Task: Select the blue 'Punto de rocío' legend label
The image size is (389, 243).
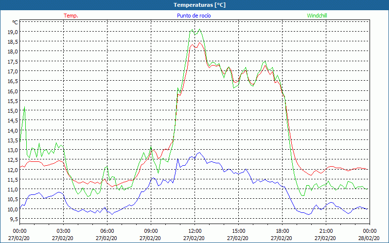Action: (194, 16)
